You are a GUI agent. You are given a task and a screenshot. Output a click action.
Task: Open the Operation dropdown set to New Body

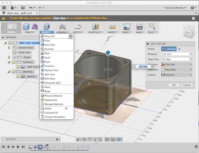pos(177,70)
